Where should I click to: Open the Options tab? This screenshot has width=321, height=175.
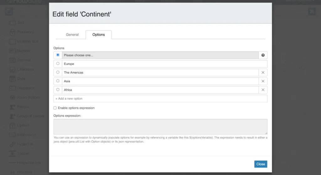tap(98, 35)
